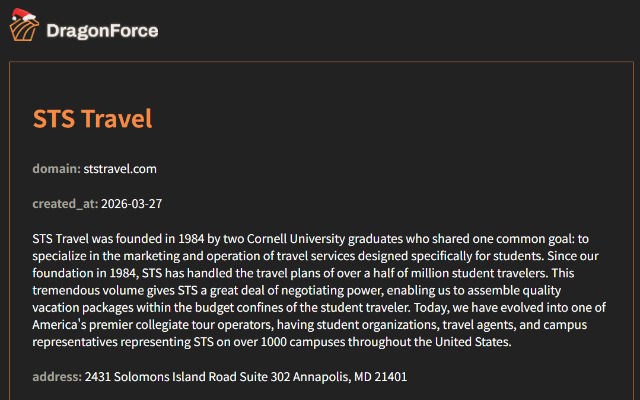Click the address label

click(x=57, y=377)
